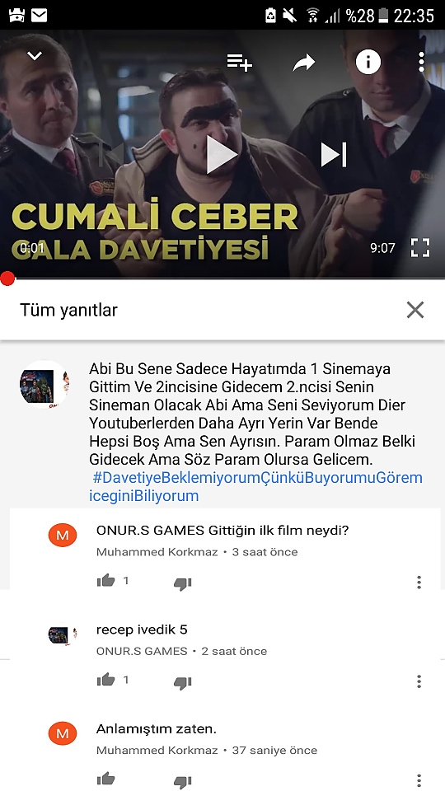This screenshot has height=791, width=445.
Task: Like the 'recep ivedik 5' reply
Action: tap(106, 680)
